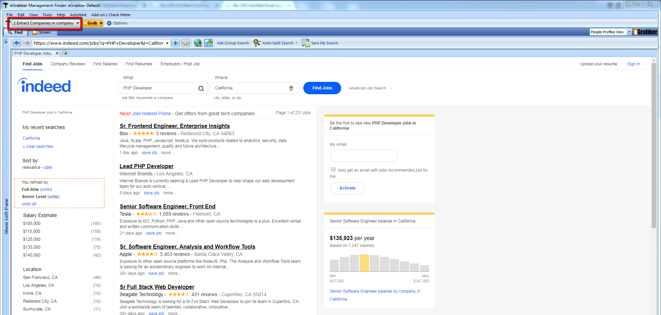Check the recommended jobs email checkbox
Viewport: 661px width, 315px height.
(x=333, y=169)
